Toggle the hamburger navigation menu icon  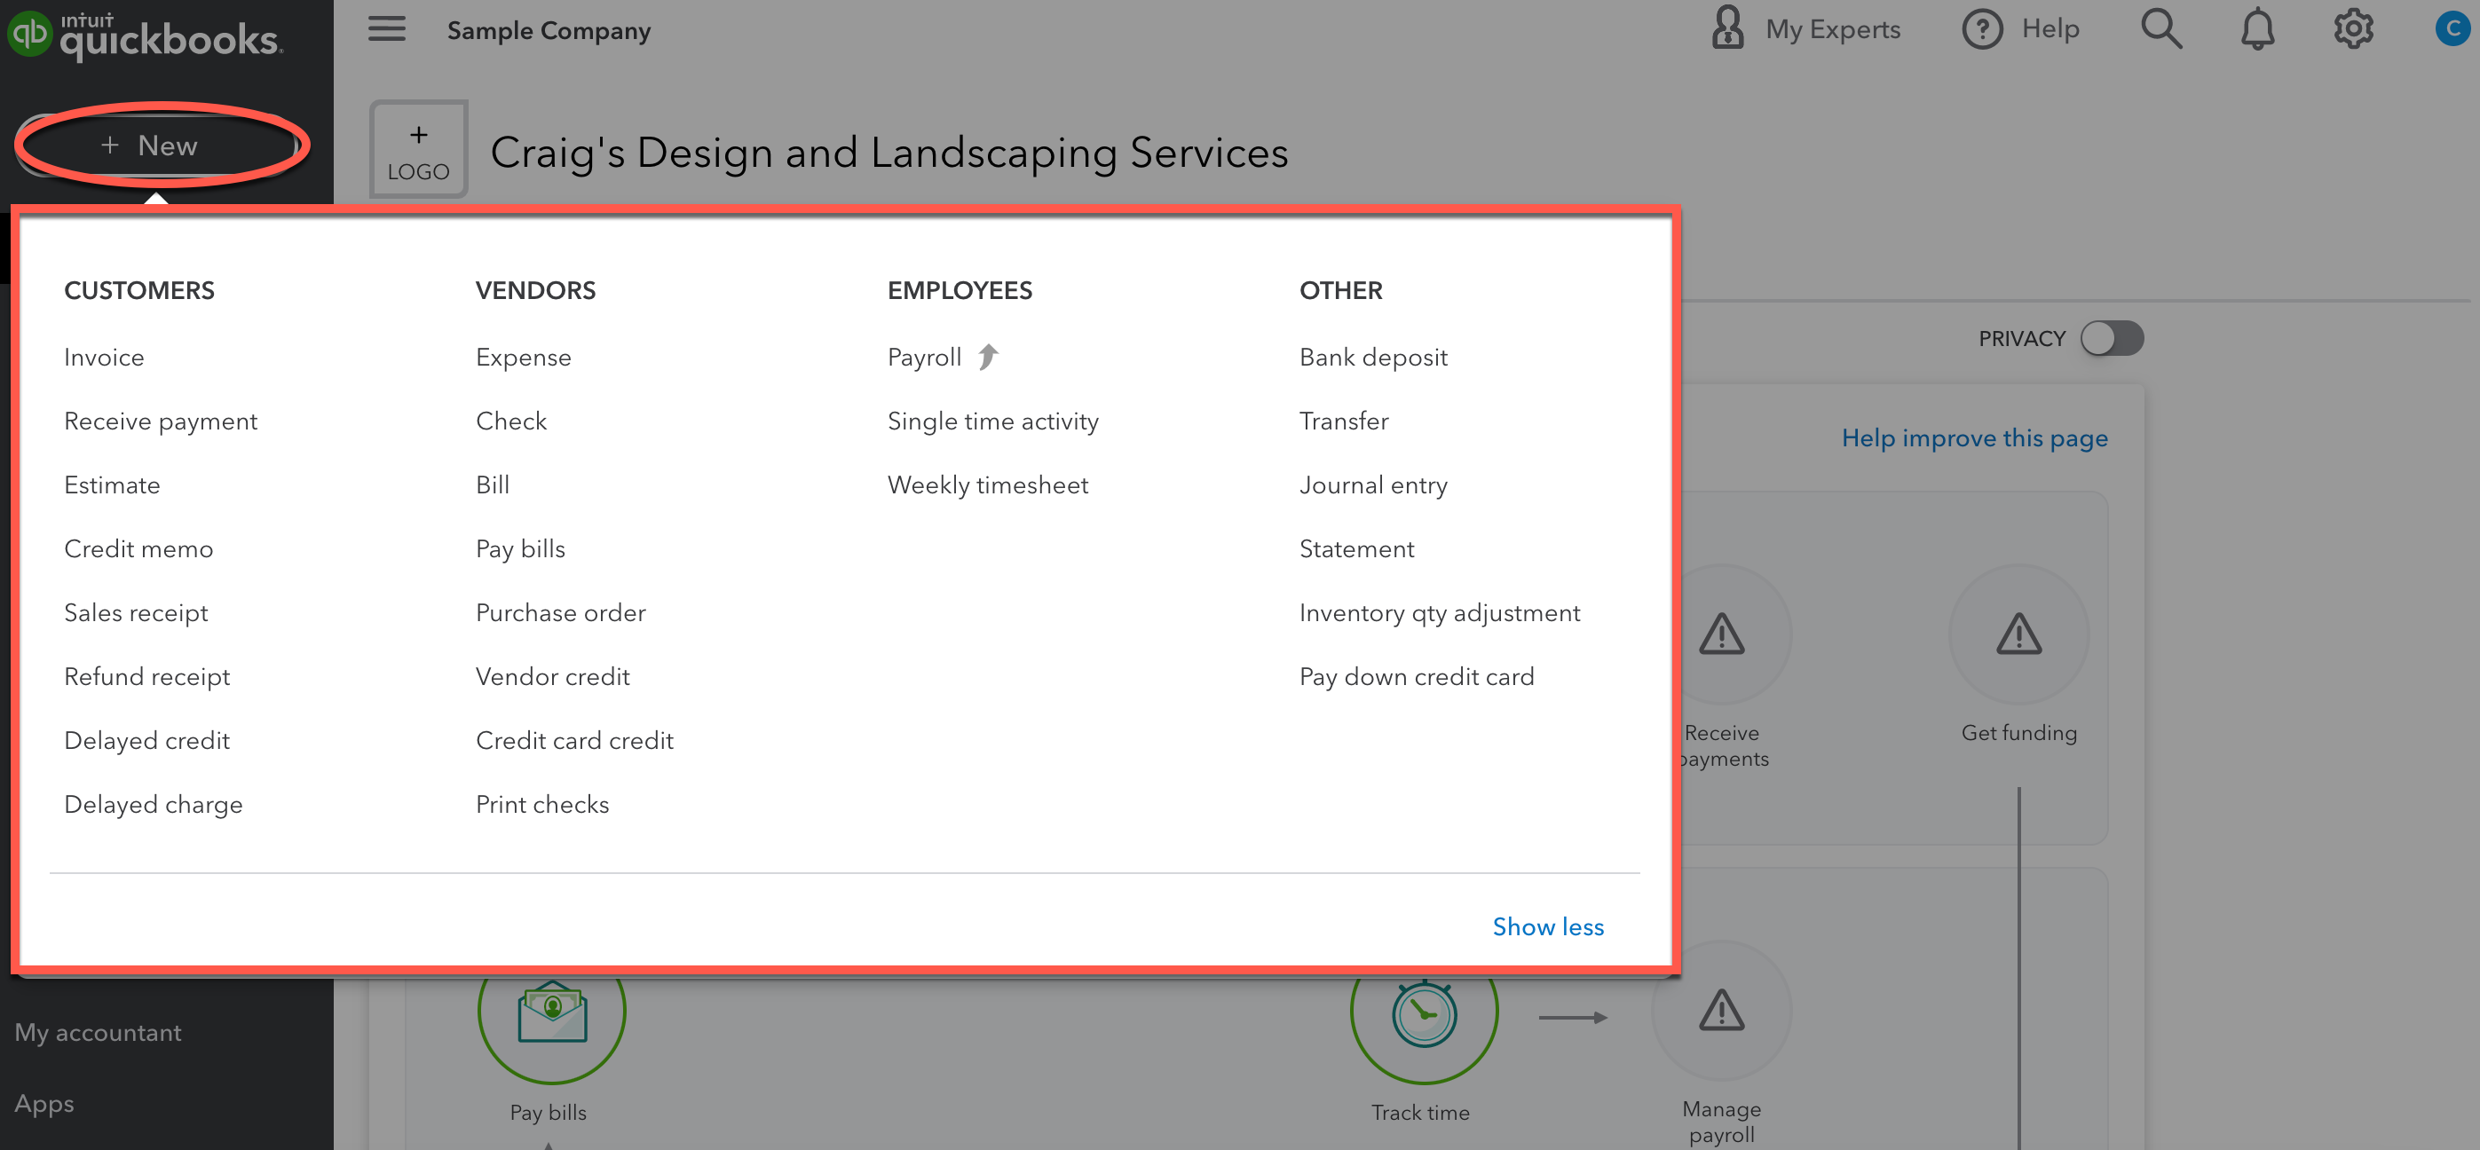pos(386,29)
